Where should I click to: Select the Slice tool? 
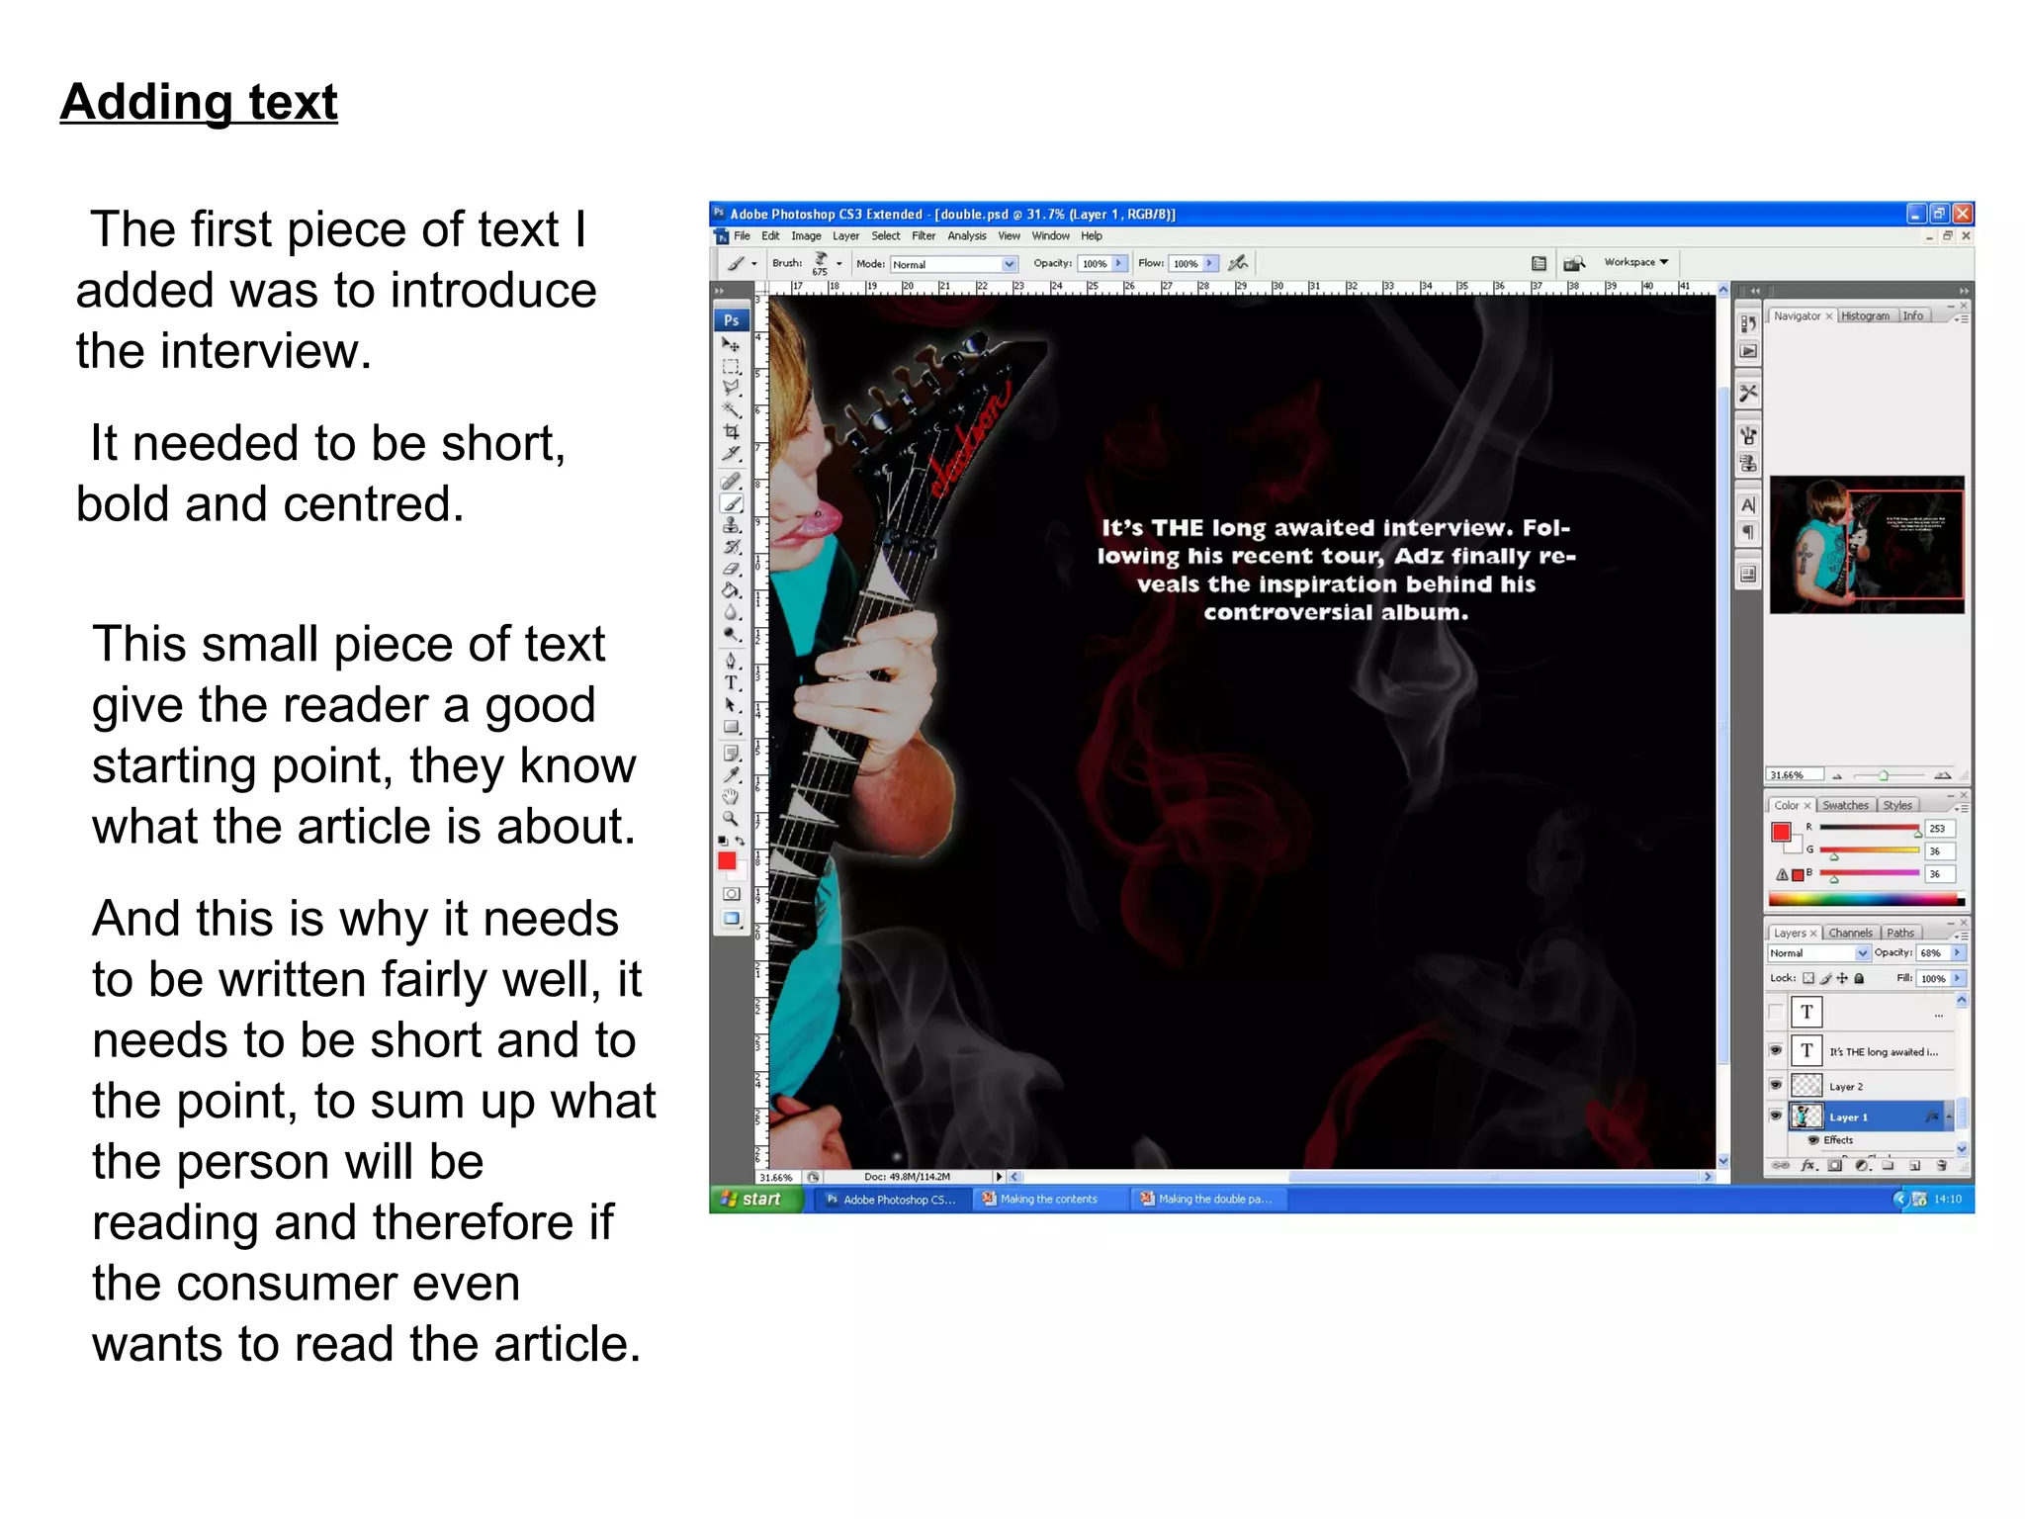coord(731,453)
